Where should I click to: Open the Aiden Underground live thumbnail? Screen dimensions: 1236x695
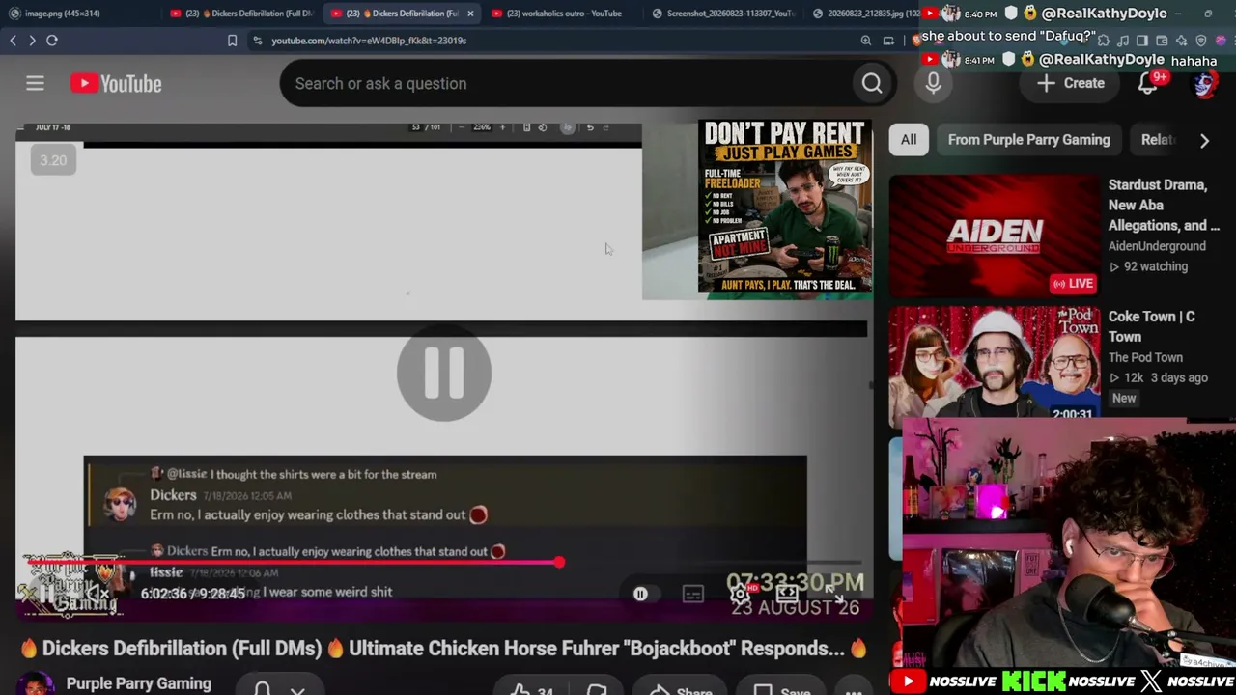tap(994, 236)
